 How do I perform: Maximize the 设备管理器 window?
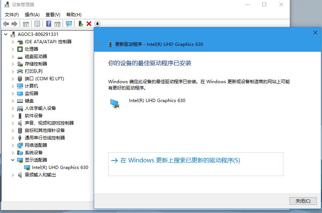click(264, 4)
